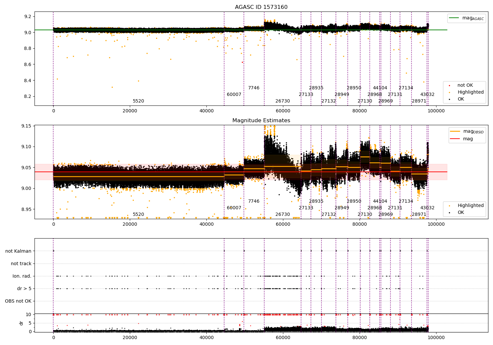Viewport: 493px width, 345px height.
Task: Select 'OK' in the Magnitude Estimates legend
Action: tap(461, 213)
